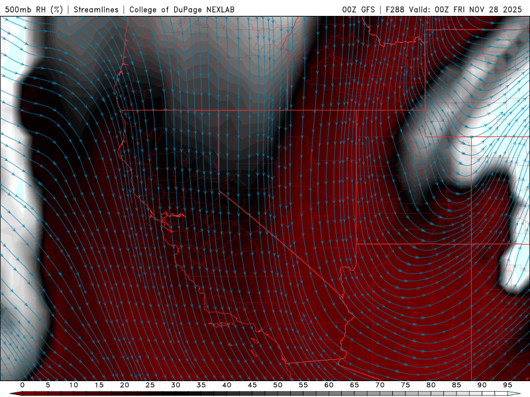Click the colorbar label "85"
Screen dimensions: 530x397
click(x=456, y=385)
